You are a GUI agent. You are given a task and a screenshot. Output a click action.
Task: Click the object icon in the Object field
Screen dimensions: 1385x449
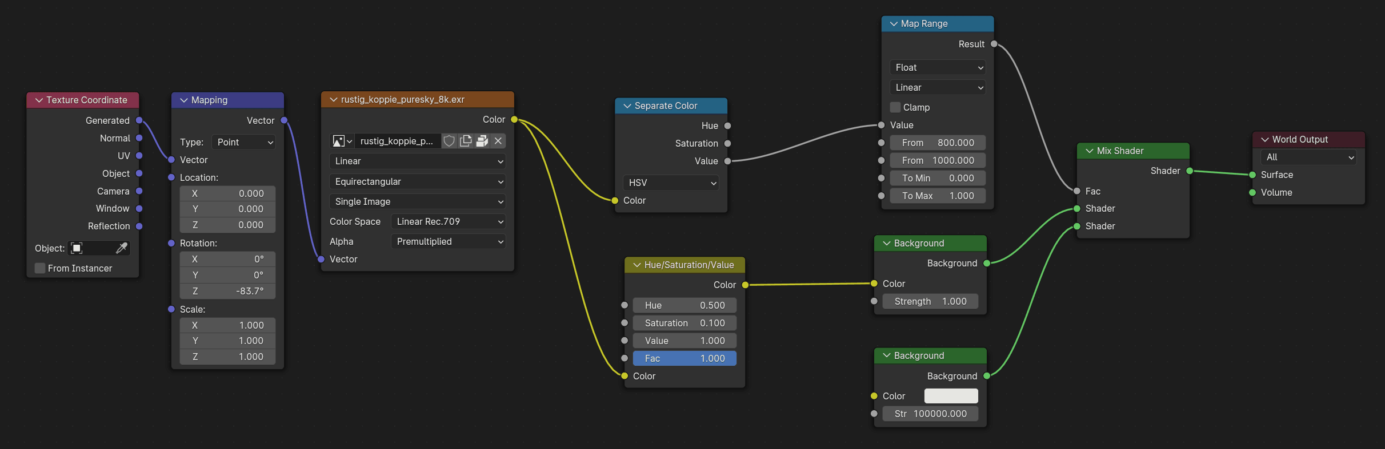click(77, 248)
